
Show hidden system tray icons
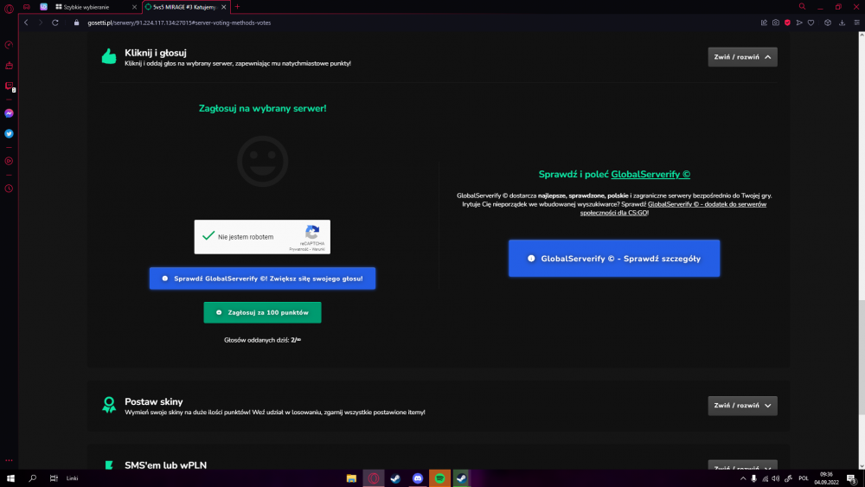[743, 478]
